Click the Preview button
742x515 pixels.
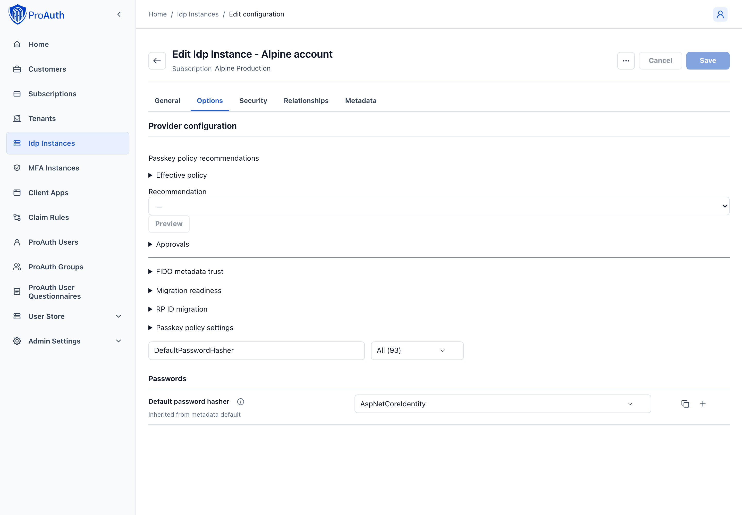(x=169, y=224)
